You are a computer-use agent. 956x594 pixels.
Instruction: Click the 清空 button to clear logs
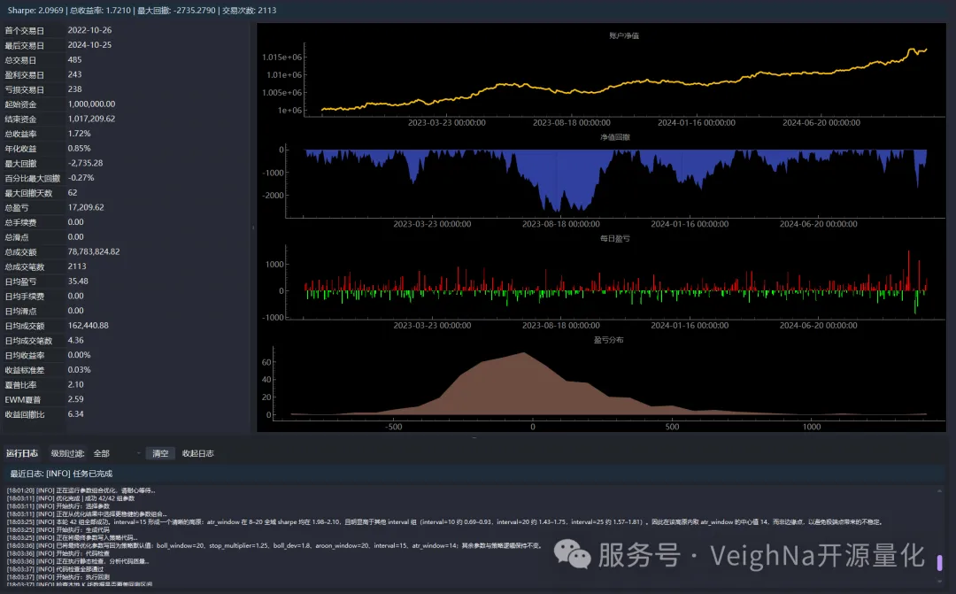[160, 454]
